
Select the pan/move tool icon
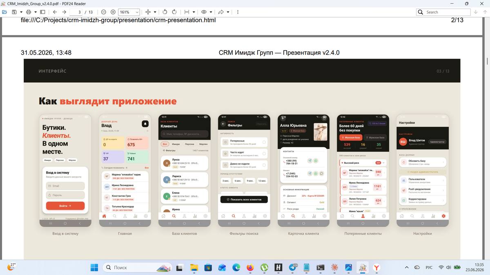[148, 12]
